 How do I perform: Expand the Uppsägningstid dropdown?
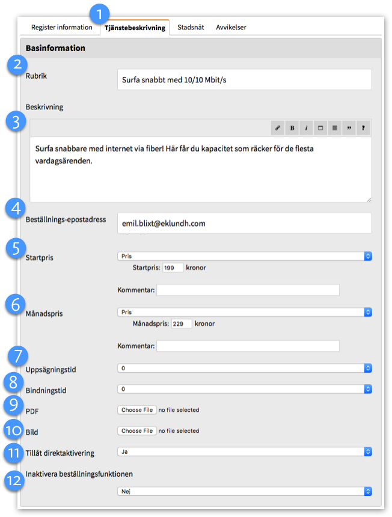[x=244, y=368]
